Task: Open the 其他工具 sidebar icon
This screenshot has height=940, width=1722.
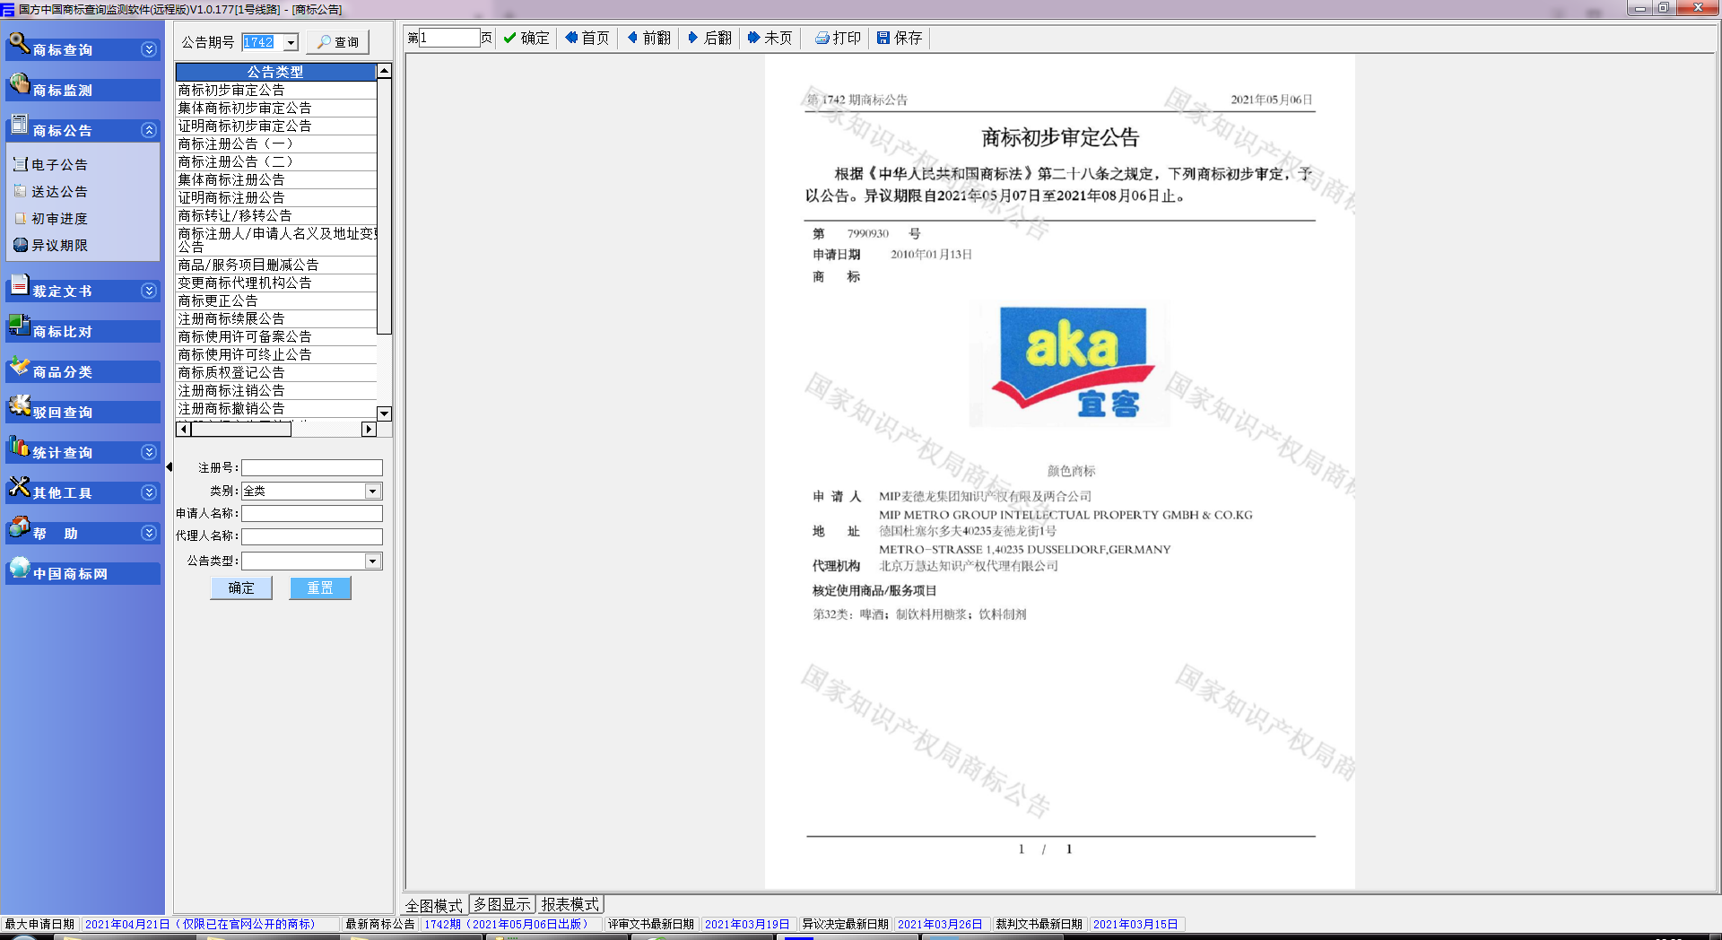Action: tap(19, 488)
